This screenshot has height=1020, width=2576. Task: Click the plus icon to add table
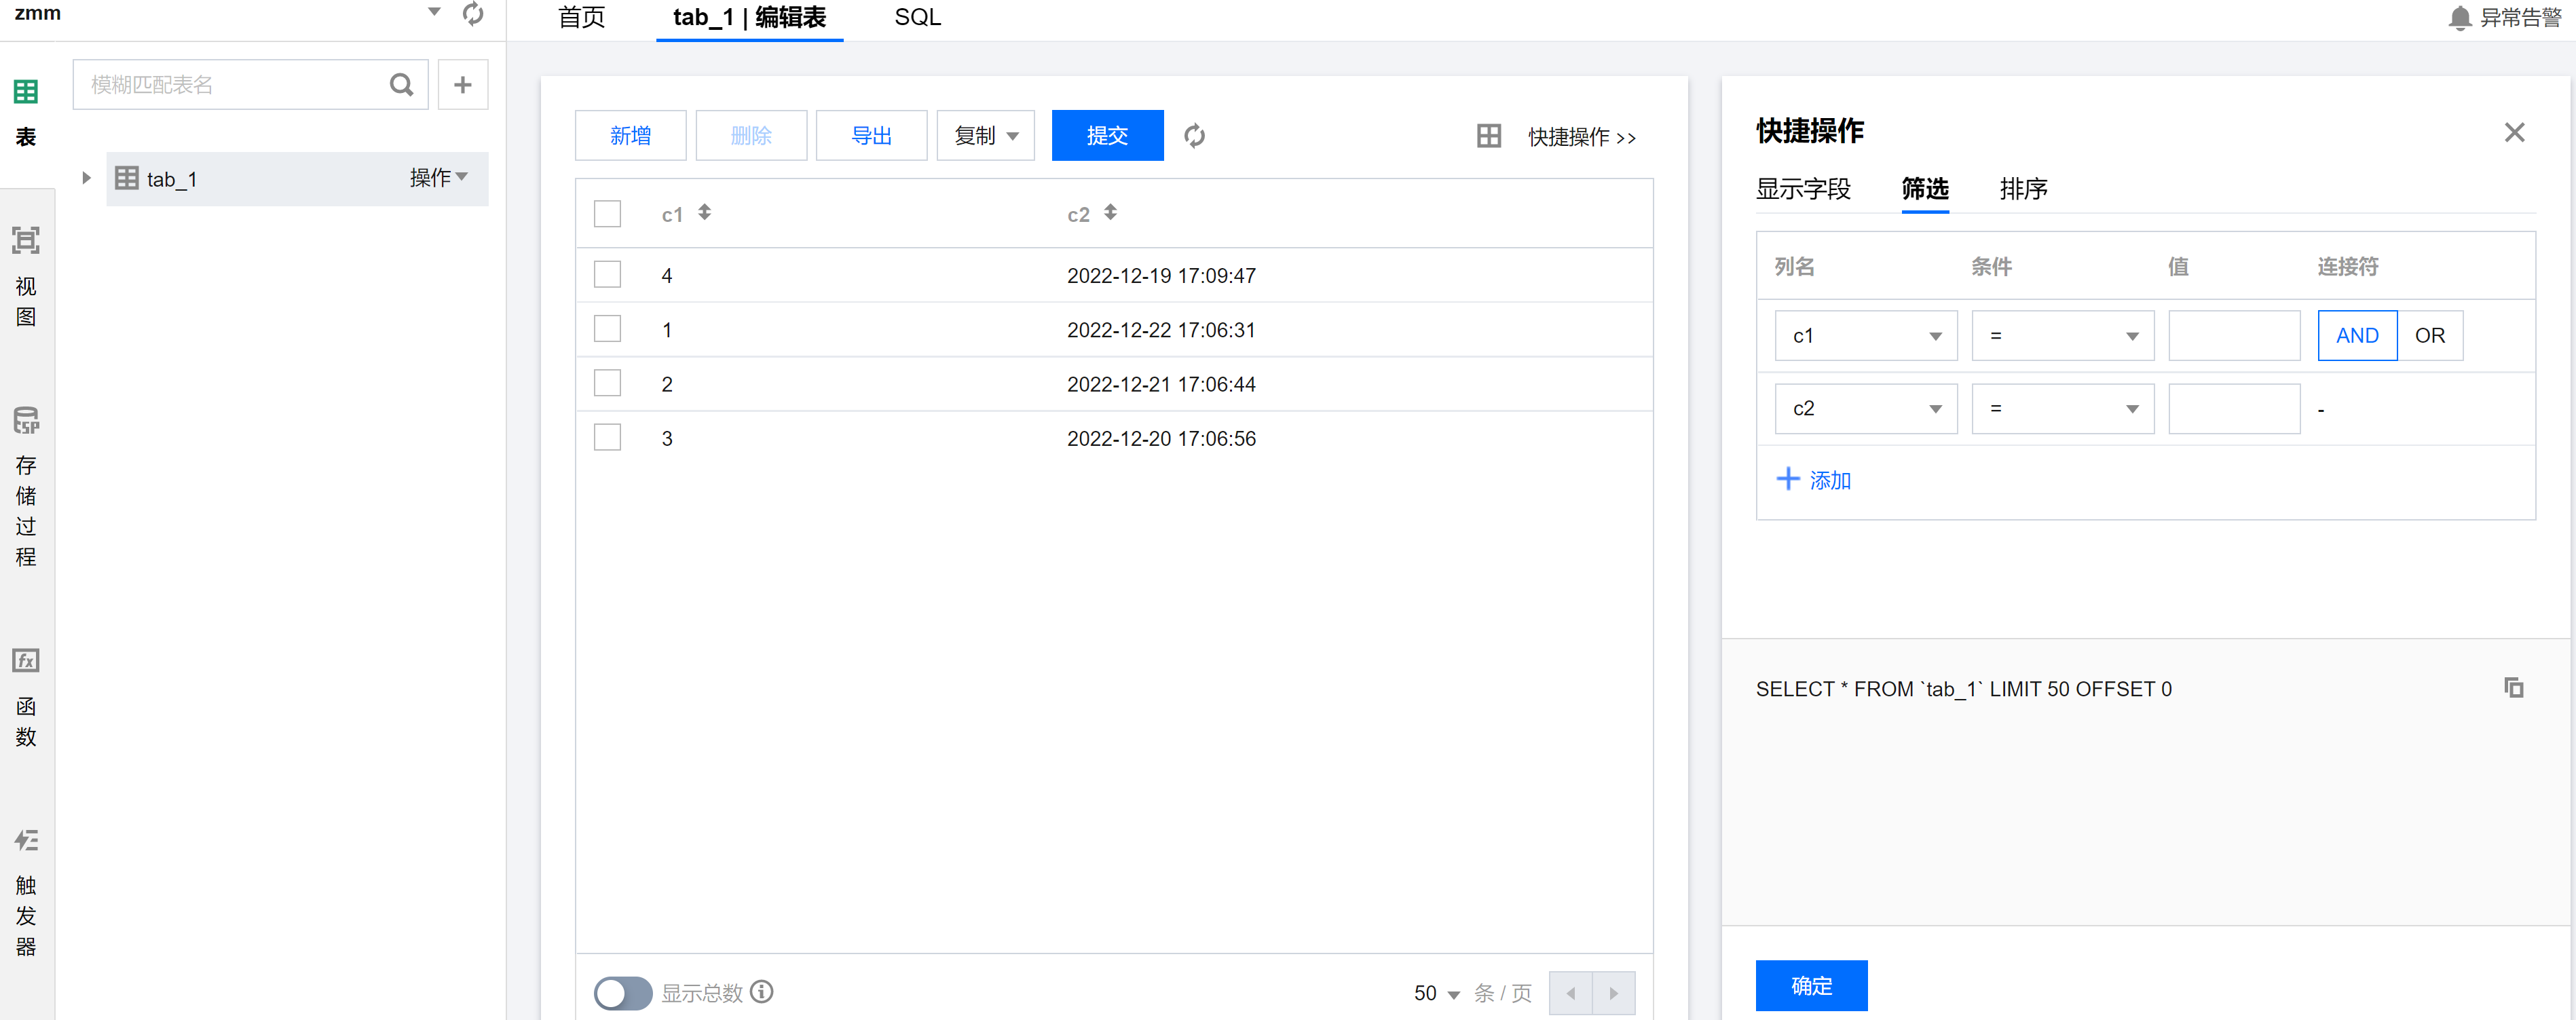click(x=462, y=85)
